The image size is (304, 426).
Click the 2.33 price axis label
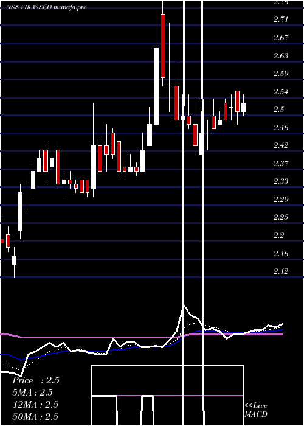coord(280,181)
